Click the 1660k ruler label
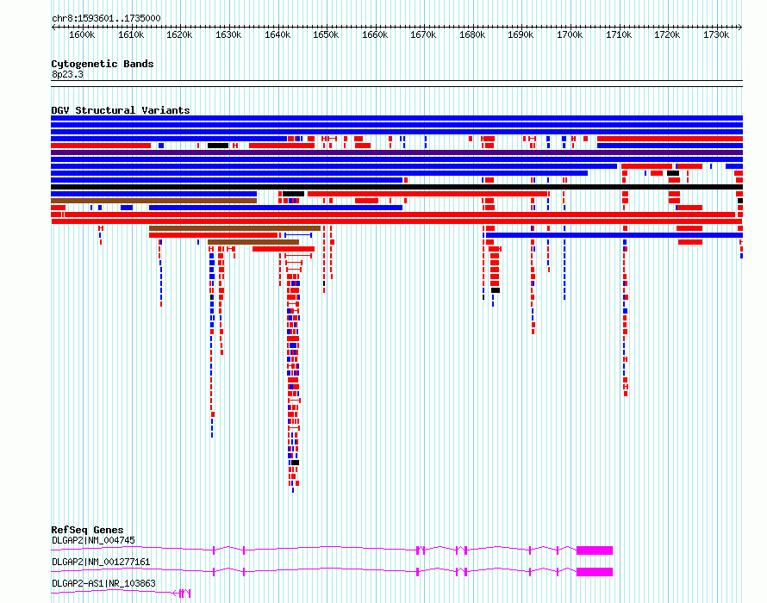This screenshot has height=603, width=767. tap(375, 34)
